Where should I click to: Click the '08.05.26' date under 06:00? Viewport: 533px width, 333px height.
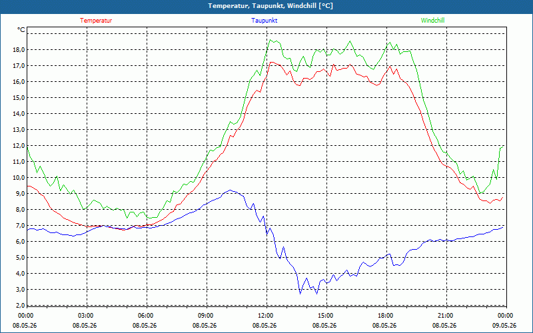[x=145, y=325]
